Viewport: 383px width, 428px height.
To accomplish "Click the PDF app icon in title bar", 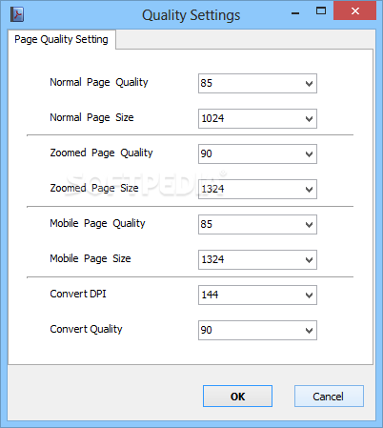I will 17,14.
